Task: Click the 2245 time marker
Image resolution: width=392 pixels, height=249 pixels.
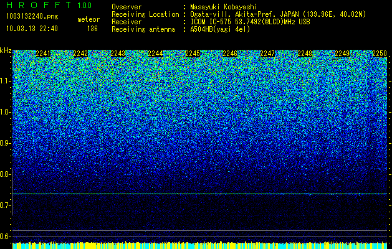Action: [193, 54]
